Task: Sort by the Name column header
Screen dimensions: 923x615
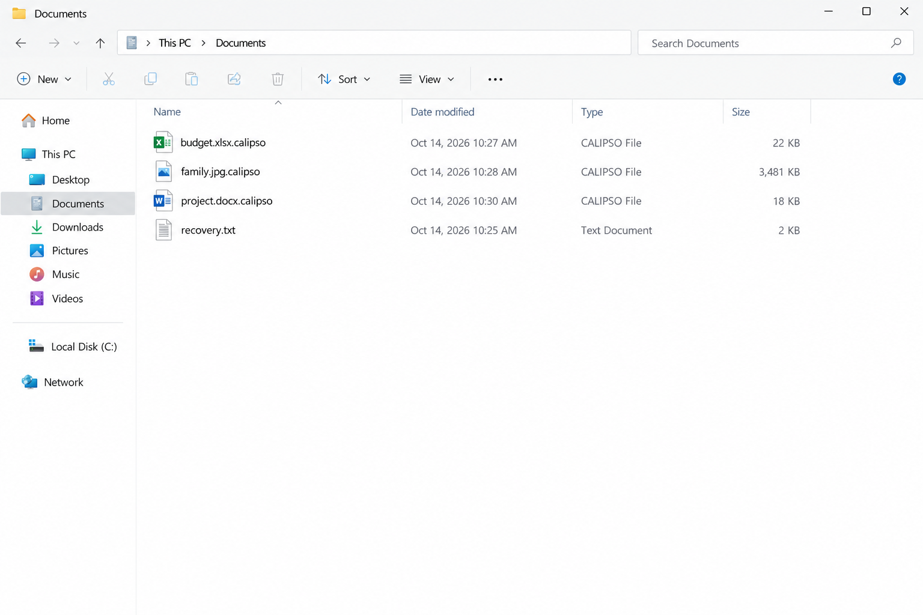Action: [167, 112]
